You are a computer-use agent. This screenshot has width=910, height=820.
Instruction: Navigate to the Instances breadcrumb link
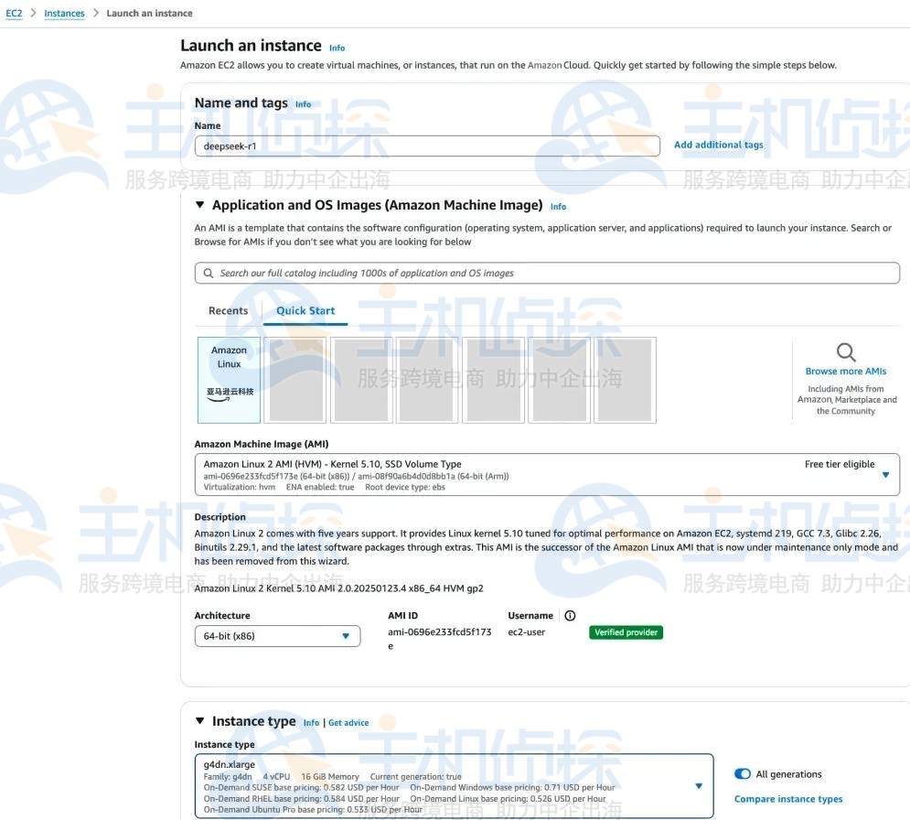[64, 13]
